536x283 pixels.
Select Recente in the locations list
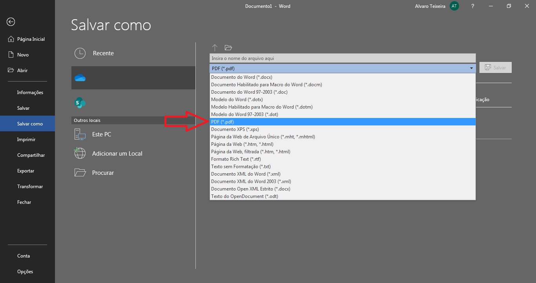(x=103, y=53)
